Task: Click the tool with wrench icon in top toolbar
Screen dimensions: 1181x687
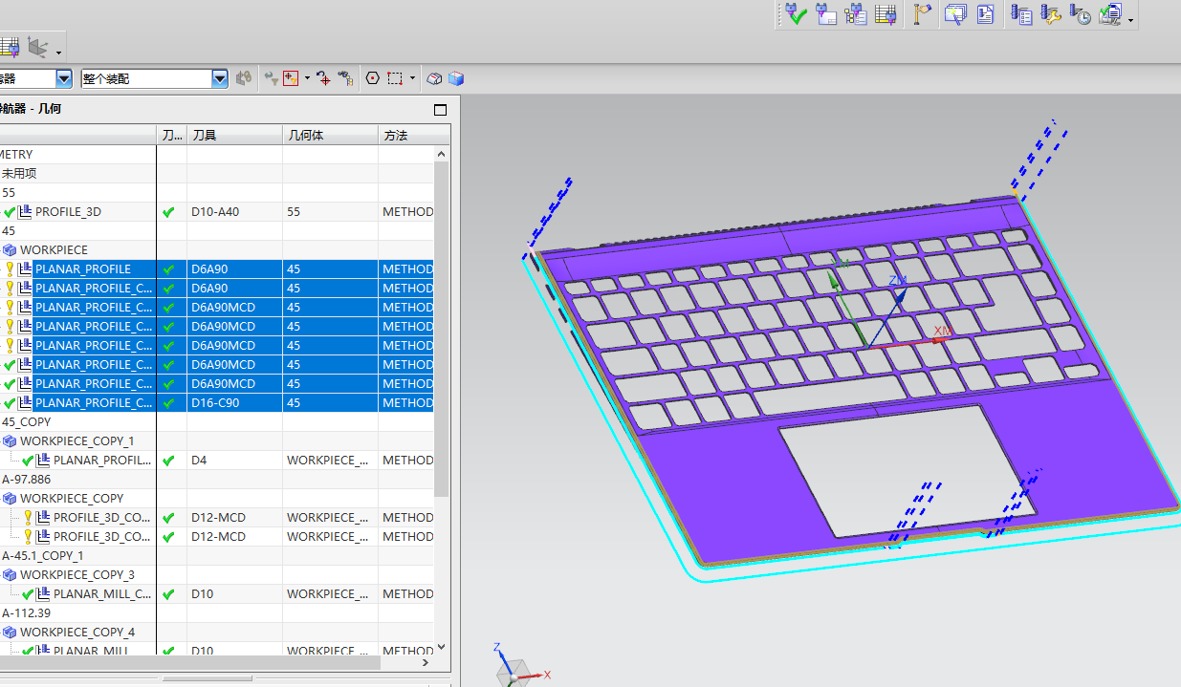Action: click(1051, 14)
